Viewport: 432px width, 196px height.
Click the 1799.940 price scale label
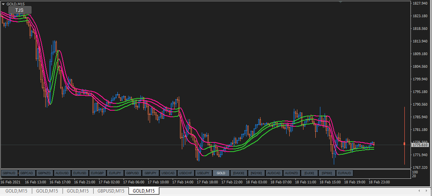click(x=420, y=79)
